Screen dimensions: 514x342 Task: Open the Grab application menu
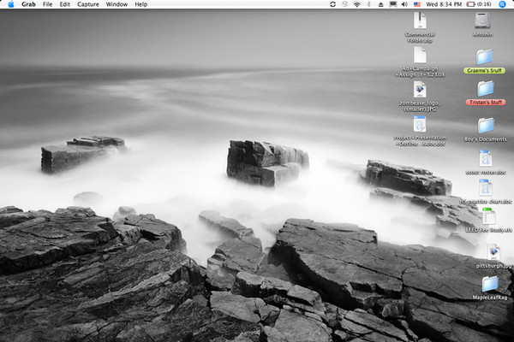(27, 4)
